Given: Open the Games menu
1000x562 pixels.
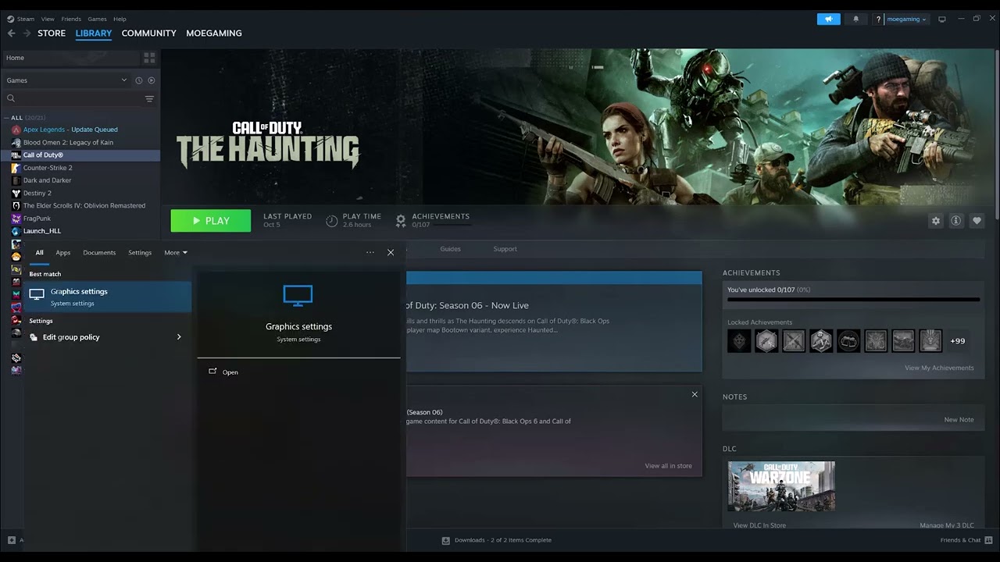Looking at the screenshot, I should pyautogui.click(x=97, y=19).
